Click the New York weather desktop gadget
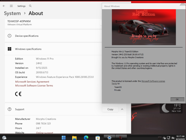This screenshot has height=140, width=186. click(171, 108)
